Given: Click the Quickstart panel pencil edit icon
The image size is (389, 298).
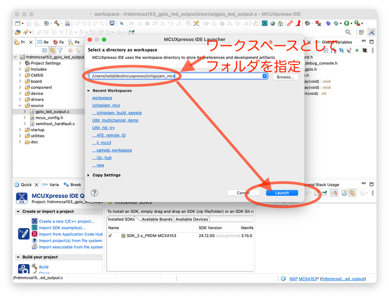Looking at the screenshot, I should [24, 234].
